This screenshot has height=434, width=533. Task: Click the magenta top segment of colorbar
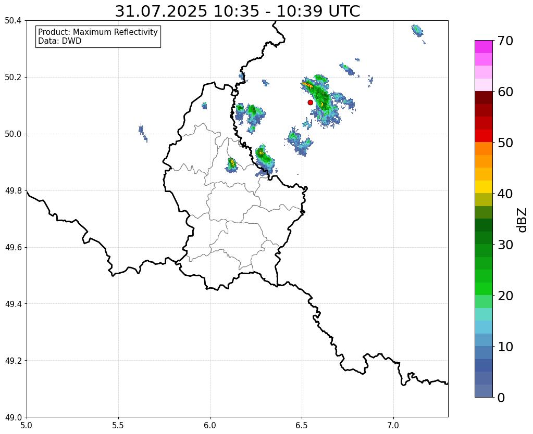pyautogui.click(x=484, y=47)
